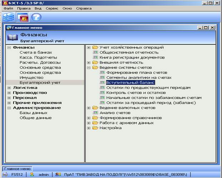The width and height of the screenshot is (222, 178).
Task: Minimize the Главное меню inner window
Action: [200, 28]
